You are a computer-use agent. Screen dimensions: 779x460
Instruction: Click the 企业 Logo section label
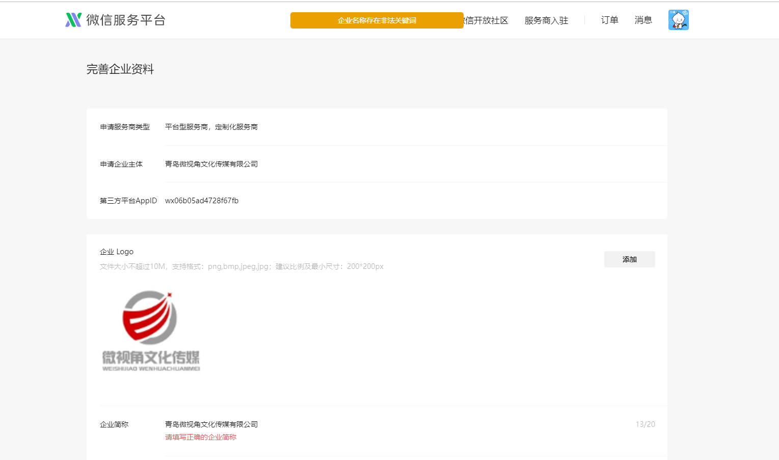point(117,252)
